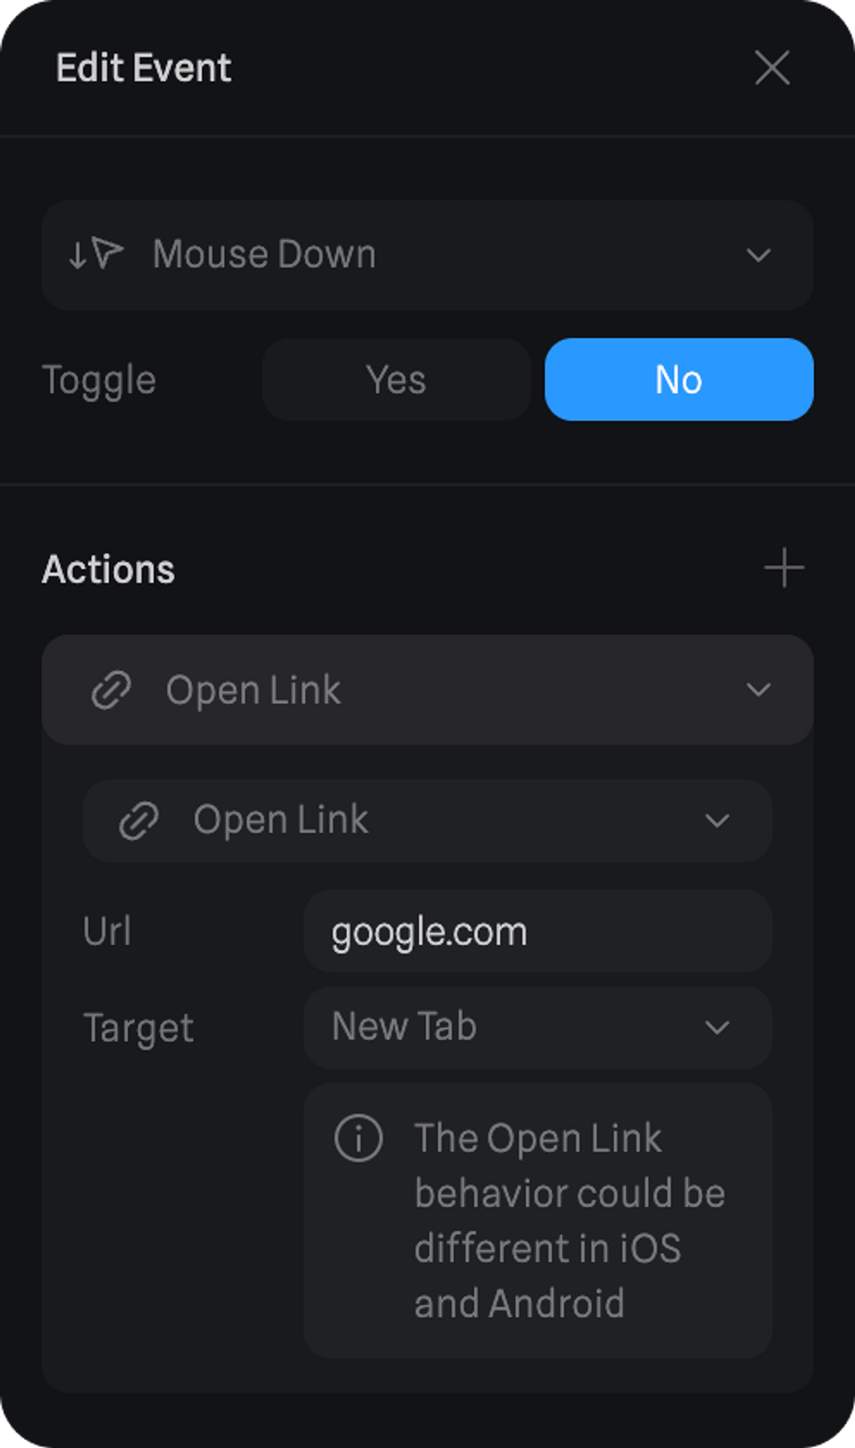The height and width of the screenshot is (1448, 855).
Task: Open nested Open Link dropdown chevron
Action: tap(717, 820)
